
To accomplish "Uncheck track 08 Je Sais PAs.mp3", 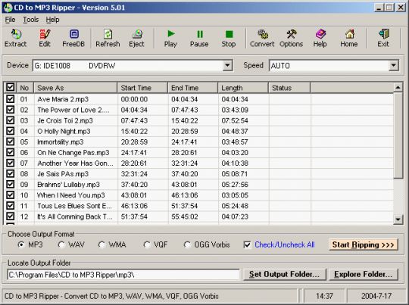I will tap(11, 173).
